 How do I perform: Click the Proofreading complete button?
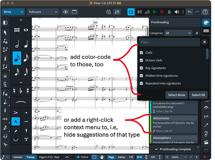click(x=173, y=149)
